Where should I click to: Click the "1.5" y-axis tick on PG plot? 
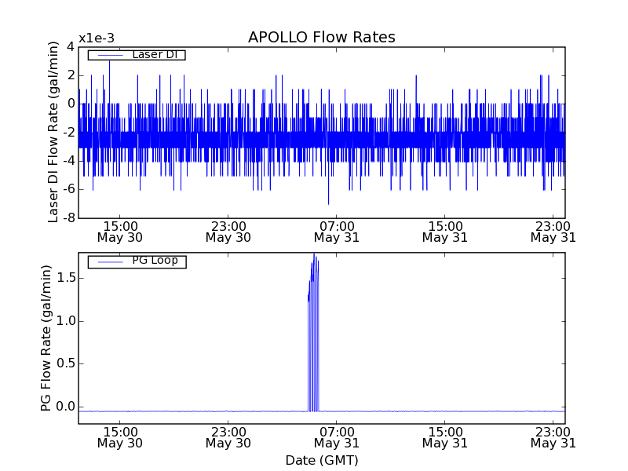(65, 278)
